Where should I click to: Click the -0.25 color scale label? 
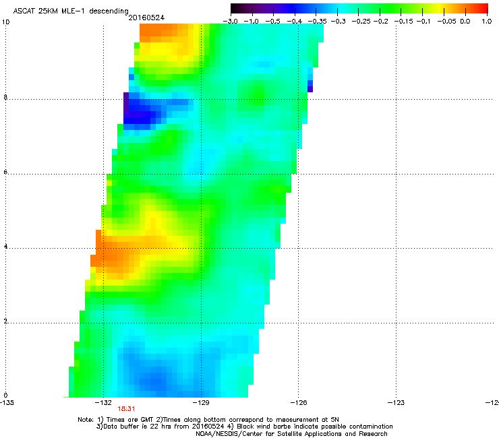pyautogui.click(x=361, y=22)
